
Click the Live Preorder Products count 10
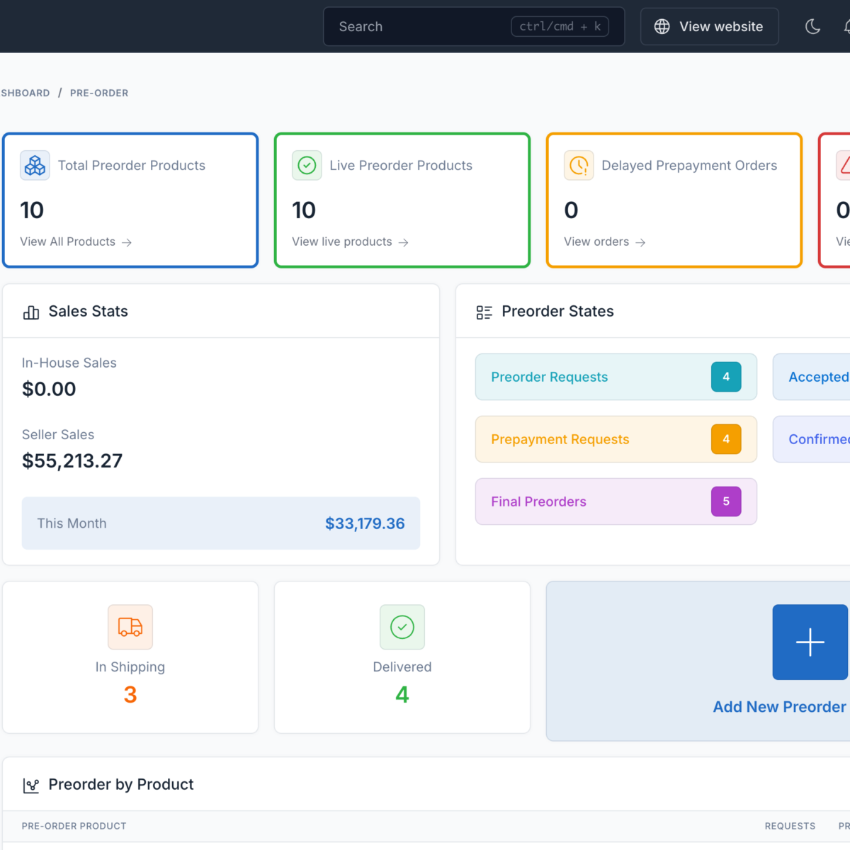click(x=304, y=210)
